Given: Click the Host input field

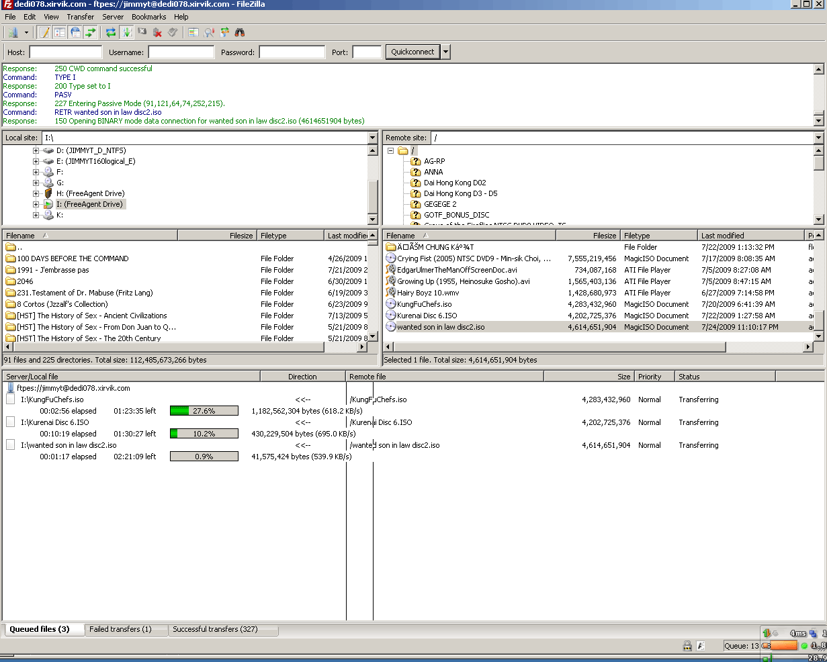Looking at the screenshot, I should (x=66, y=52).
